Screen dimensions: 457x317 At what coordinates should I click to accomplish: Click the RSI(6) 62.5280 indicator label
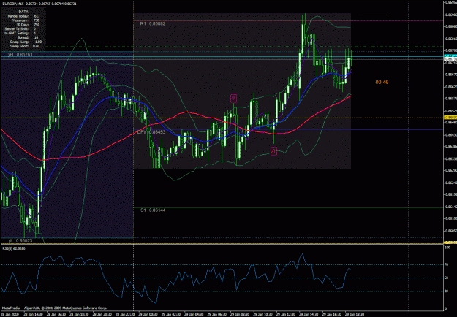point(13,248)
